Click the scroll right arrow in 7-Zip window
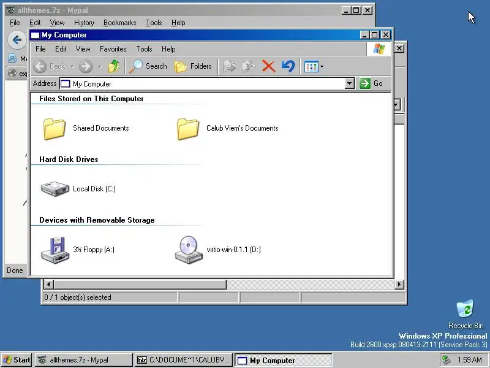The image size is (490, 368). [399, 285]
